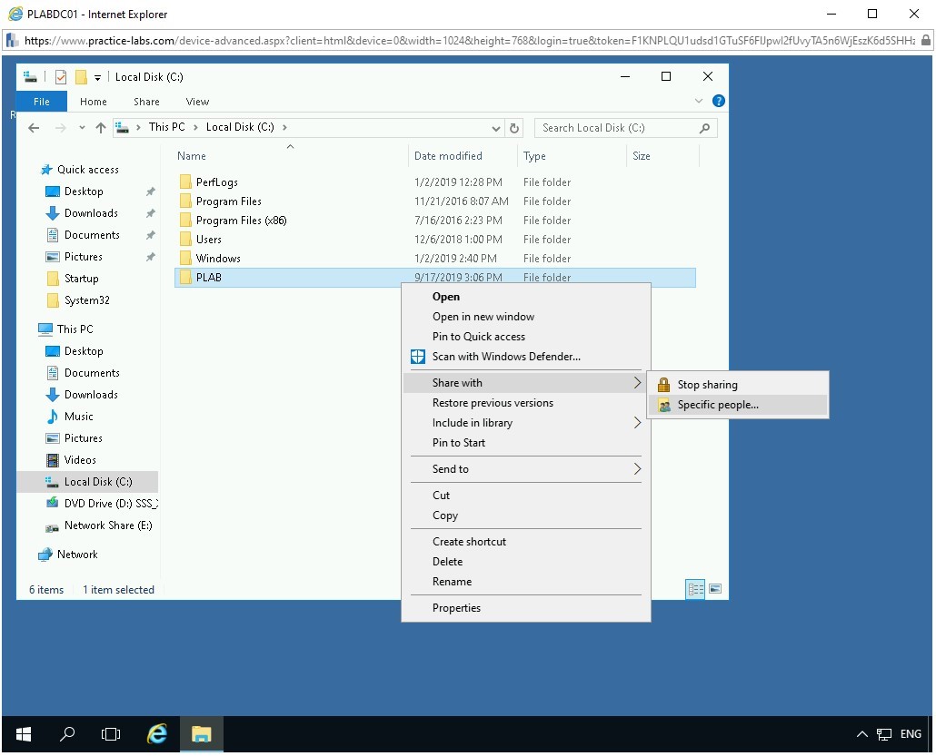Choose Open in new window
The height and width of the screenshot is (756, 936).
(483, 317)
